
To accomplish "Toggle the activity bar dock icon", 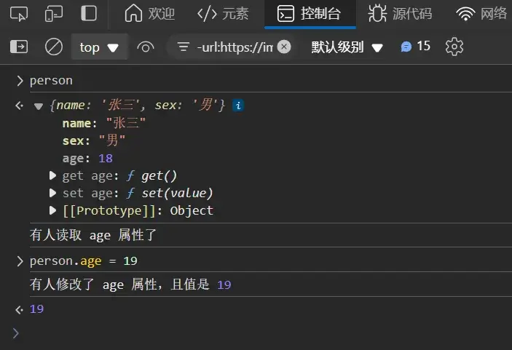I will pyautogui.click(x=89, y=14).
